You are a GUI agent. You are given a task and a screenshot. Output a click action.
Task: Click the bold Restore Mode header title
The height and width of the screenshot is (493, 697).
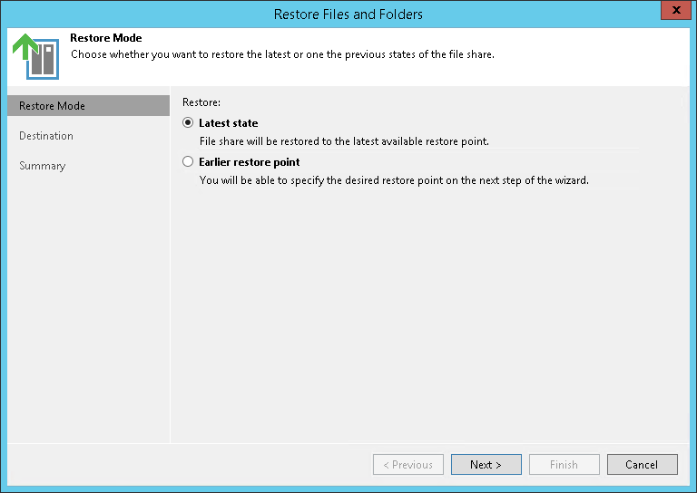[x=106, y=38]
